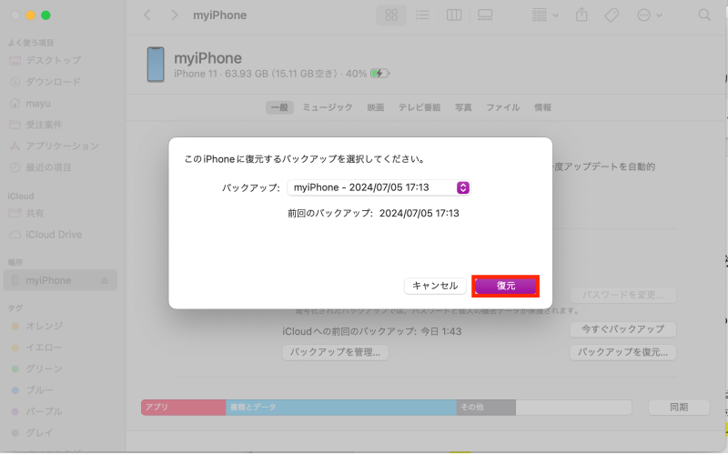Switch to icon grid view
Image resolution: width=728 pixels, height=454 pixels.
[x=391, y=15]
